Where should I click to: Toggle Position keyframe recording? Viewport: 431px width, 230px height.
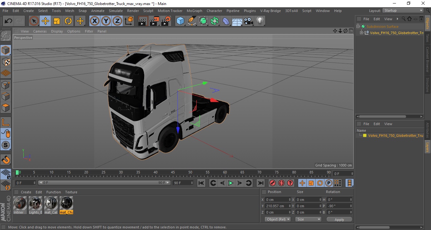pyautogui.click(x=302, y=183)
